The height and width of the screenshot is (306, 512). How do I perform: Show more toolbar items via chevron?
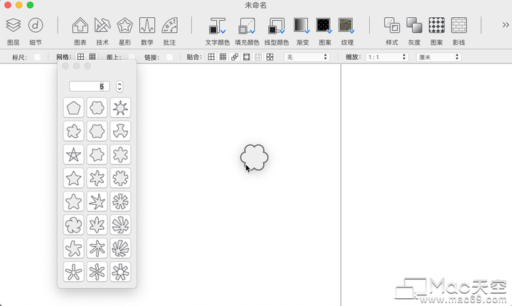tap(506, 25)
